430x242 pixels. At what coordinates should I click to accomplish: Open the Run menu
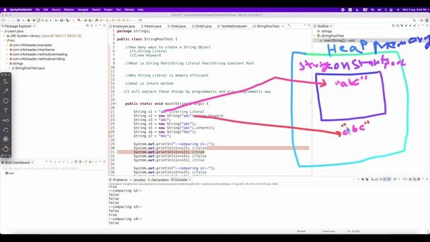[x=118, y=9]
